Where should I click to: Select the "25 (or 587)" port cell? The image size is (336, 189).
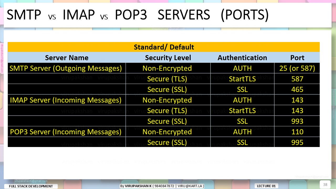tap(297, 68)
